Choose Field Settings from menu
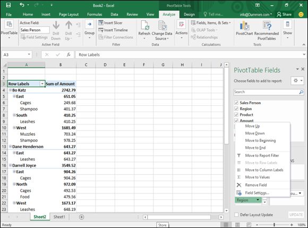The width and height of the screenshot is (308, 228). coord(257,193)
